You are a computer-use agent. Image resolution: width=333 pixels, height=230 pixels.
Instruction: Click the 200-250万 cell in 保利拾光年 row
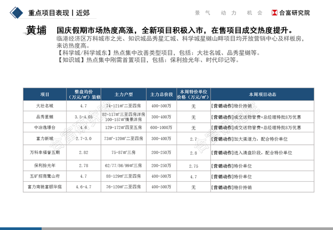162,165
